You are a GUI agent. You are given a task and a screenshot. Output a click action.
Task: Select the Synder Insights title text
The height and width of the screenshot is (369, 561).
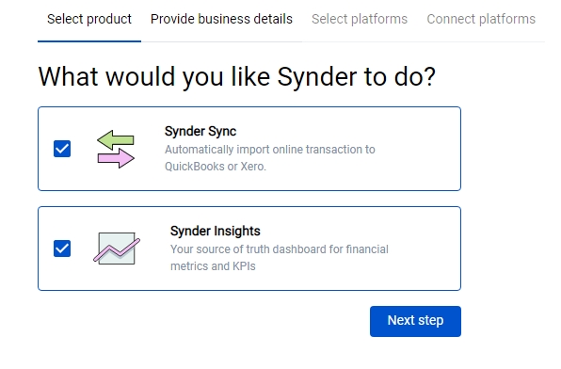click(215, 231)
